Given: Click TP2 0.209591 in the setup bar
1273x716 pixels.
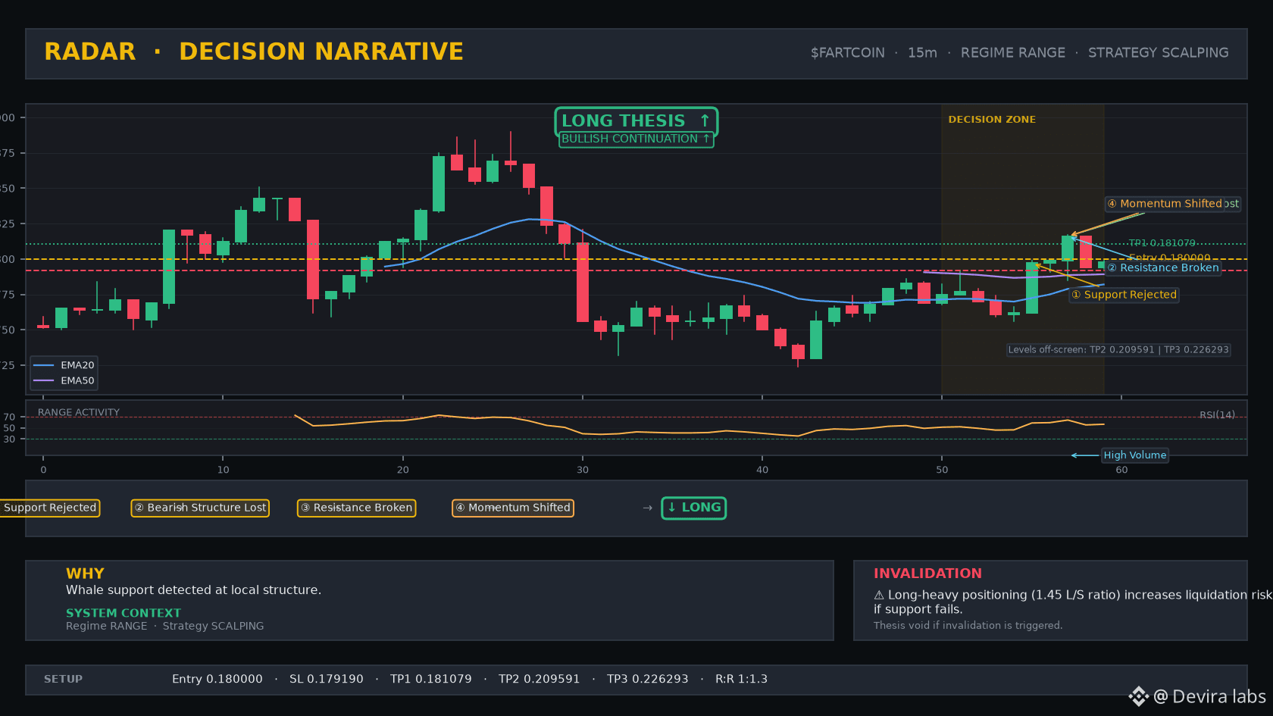Looking at the screenshot, I should click(x=540, y=679).
